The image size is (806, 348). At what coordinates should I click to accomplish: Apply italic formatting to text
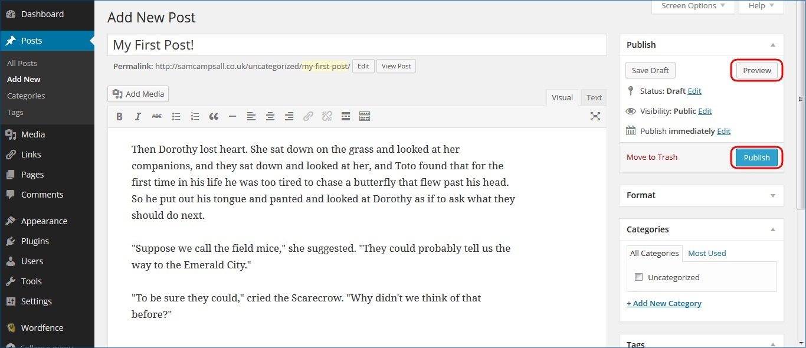click(x=138, y=117)
